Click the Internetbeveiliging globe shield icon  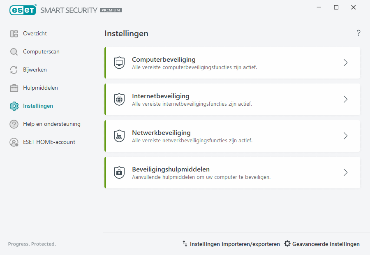pyautogui.click(x=119, y=99)
